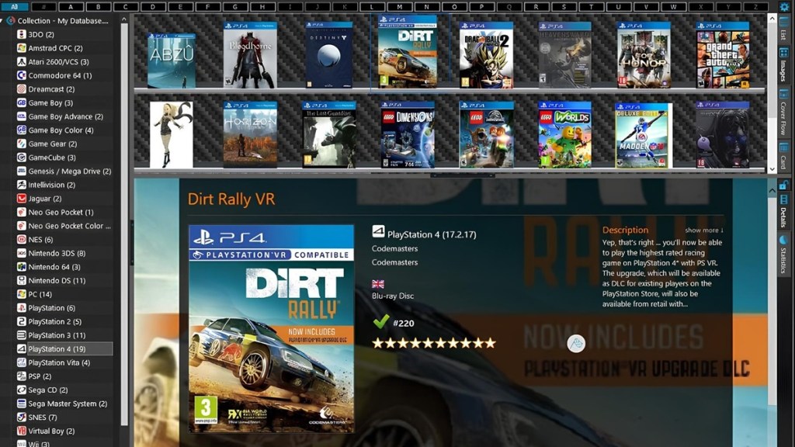
Task: Click the icon beside Collection - My Database
Action: pyautogui.click(x=9, y=19)
